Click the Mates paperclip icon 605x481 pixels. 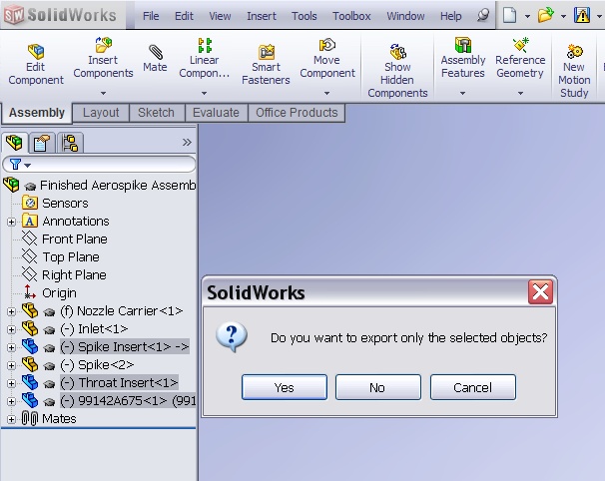(x=30, y=418)
